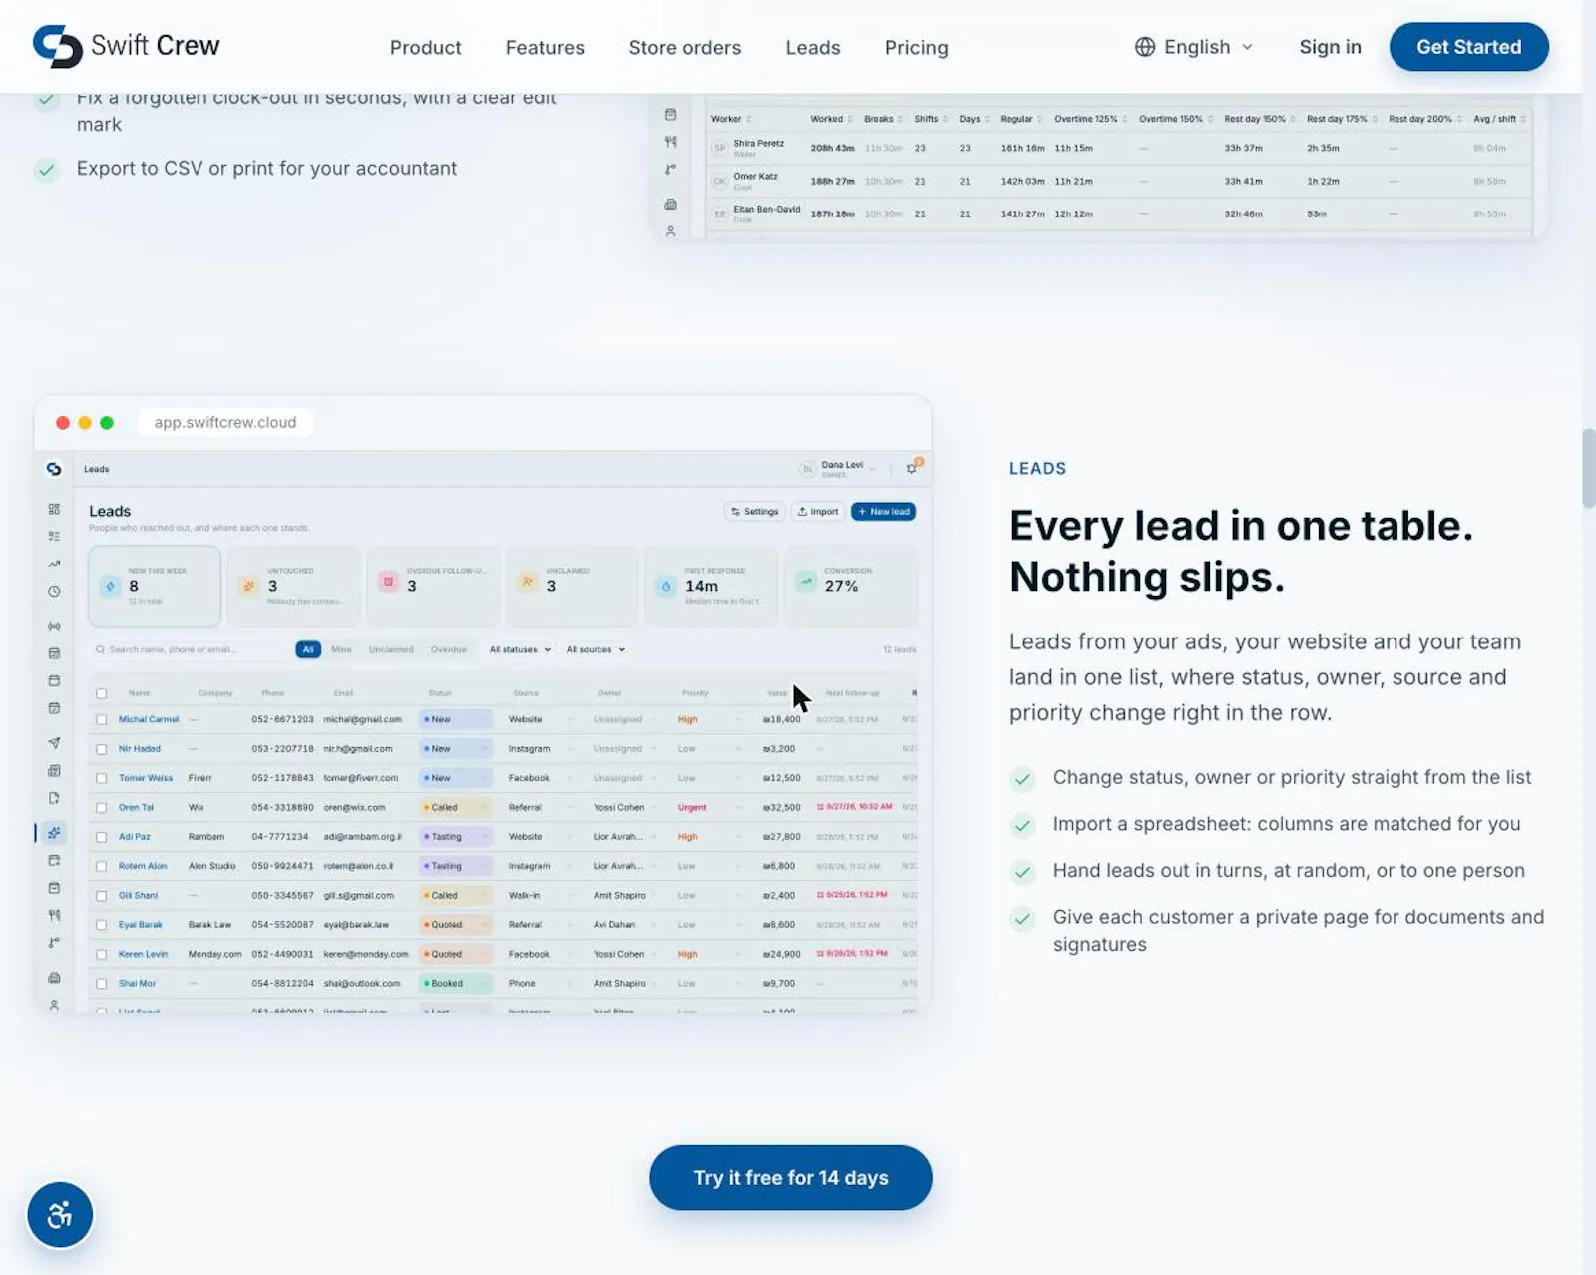This screenshot has width=1596, height=1275.
Task: Tick the select-all checkbox in table header
Action: click(101, 693)
